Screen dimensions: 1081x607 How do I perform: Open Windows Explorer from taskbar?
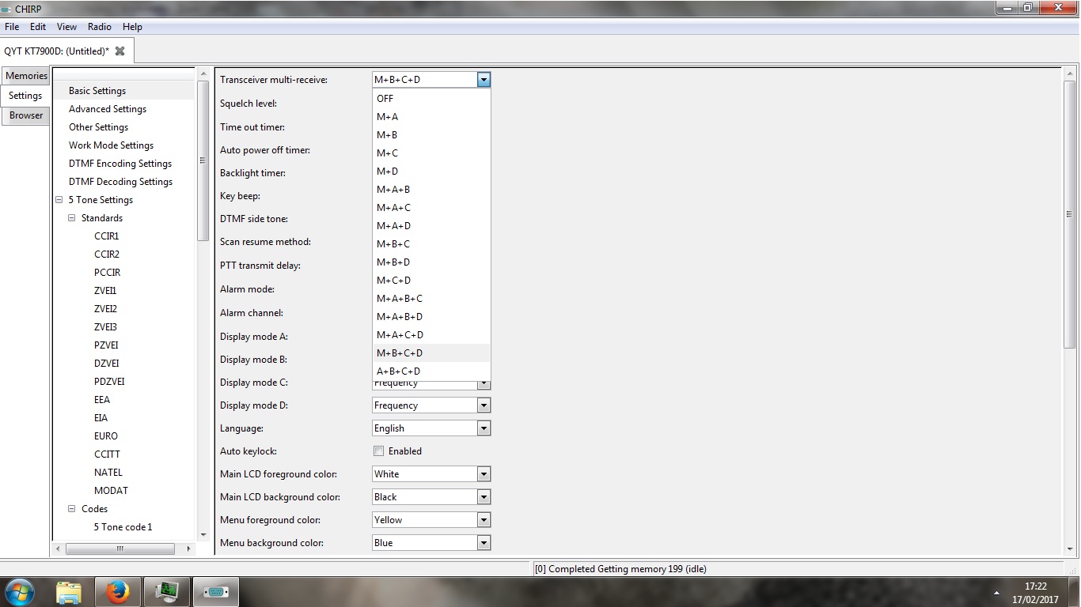[69, 591]
